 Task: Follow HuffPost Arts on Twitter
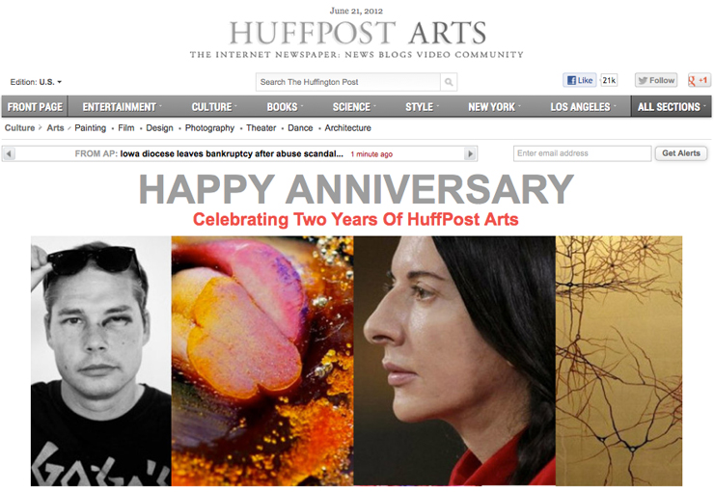click(656, 81)
